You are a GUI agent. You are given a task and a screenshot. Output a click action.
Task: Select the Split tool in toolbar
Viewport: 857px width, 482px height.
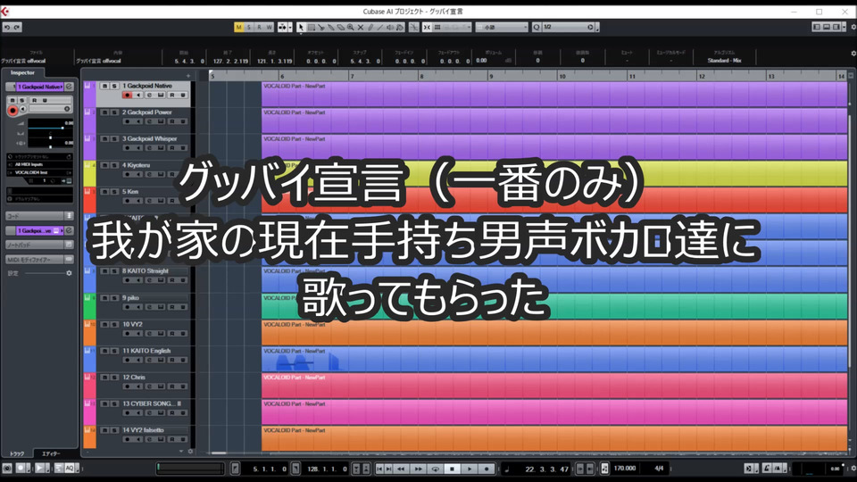[x=320, y=28]
